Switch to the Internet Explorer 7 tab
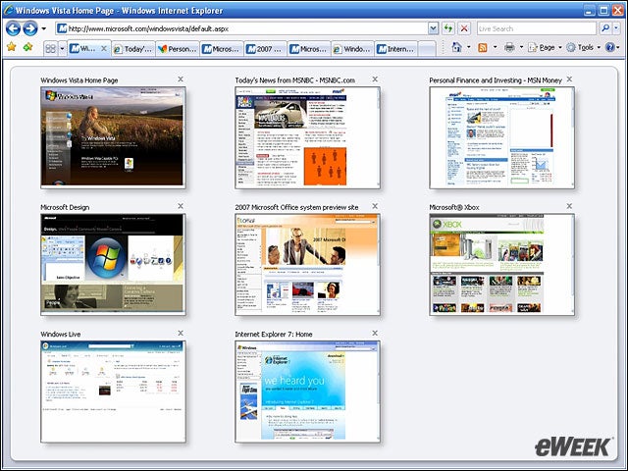 (396, 49)
